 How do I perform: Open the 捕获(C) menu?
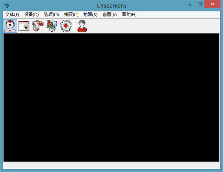(71, 15)
